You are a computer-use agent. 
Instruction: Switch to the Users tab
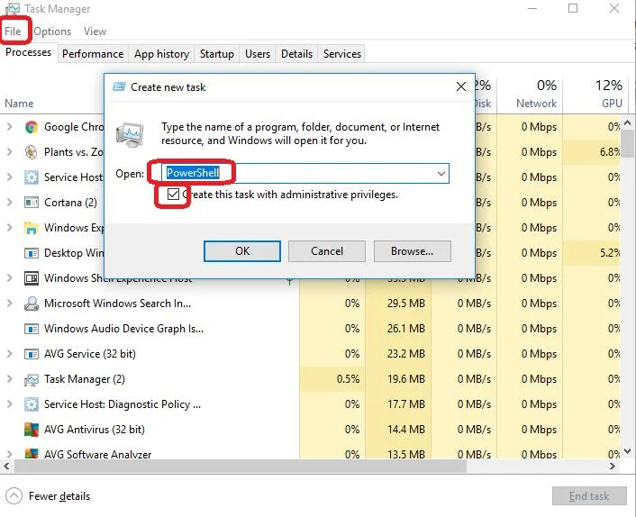258,54
